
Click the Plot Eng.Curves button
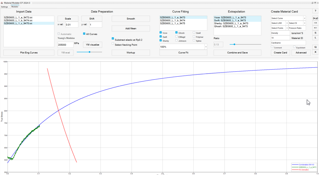29,53
